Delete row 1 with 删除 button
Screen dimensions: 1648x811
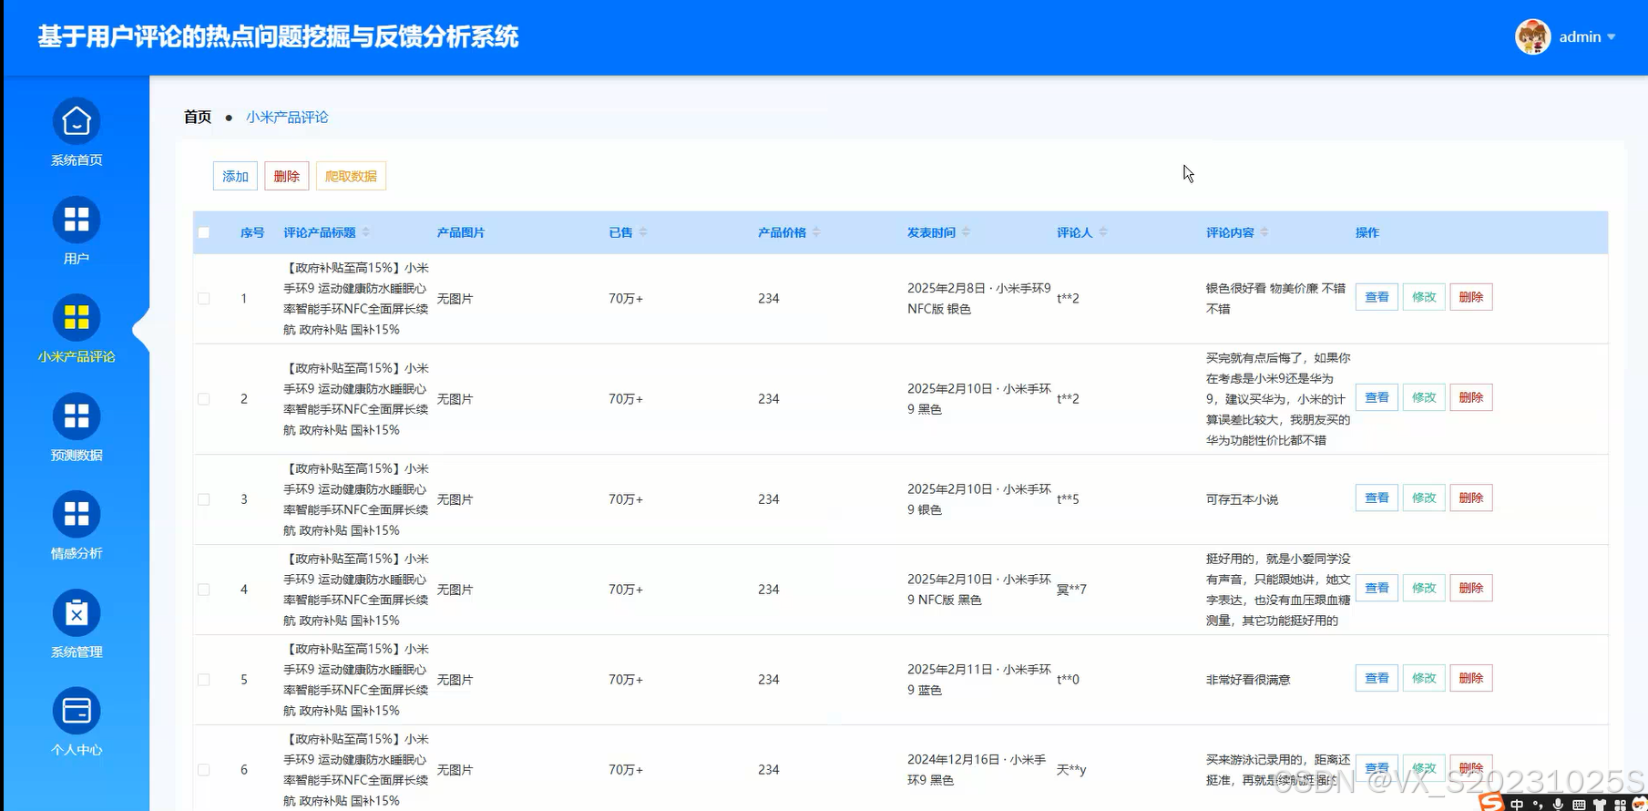[x=1471, y=297]
